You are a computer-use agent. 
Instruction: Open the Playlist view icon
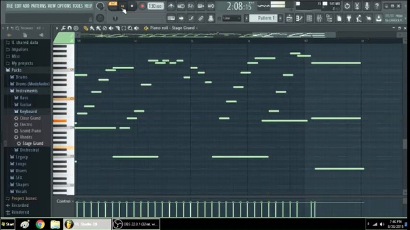289,19
